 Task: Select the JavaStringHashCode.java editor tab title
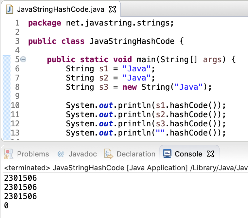pyautogui.click(x=60, y=9)
